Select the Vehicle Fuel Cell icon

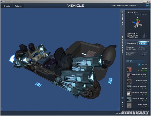129,99
